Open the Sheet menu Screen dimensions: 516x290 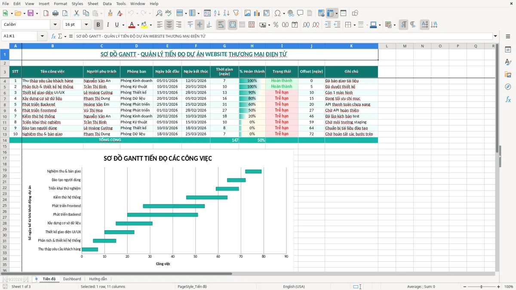click(93, 3)
